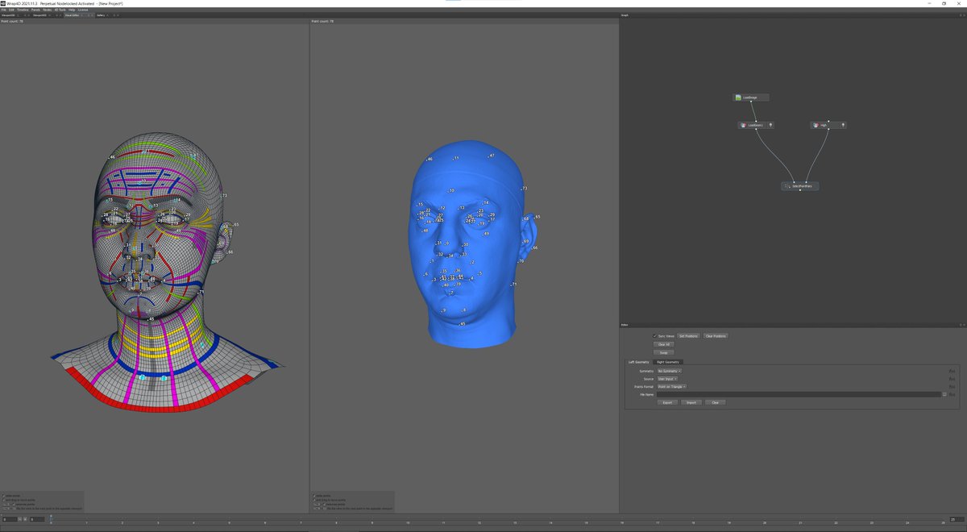Click the timeline end frame field
The width and height of the screenshot is (967, 532).
point(957,520)
